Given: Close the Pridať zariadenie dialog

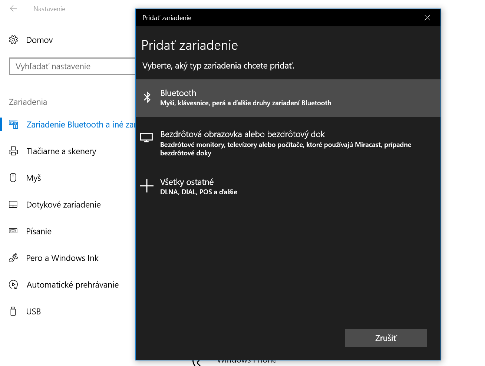Looking at the screenshot, I should [x=427, y=17].
